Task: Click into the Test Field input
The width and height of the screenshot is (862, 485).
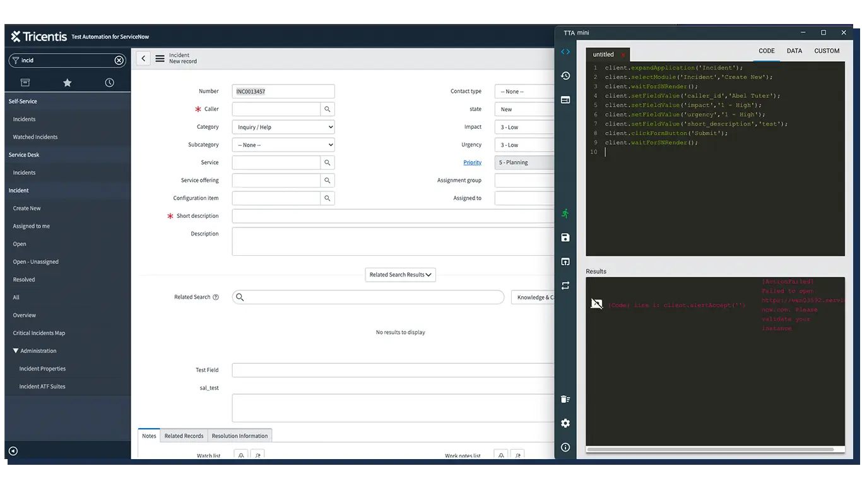Action: coord(393,370)
